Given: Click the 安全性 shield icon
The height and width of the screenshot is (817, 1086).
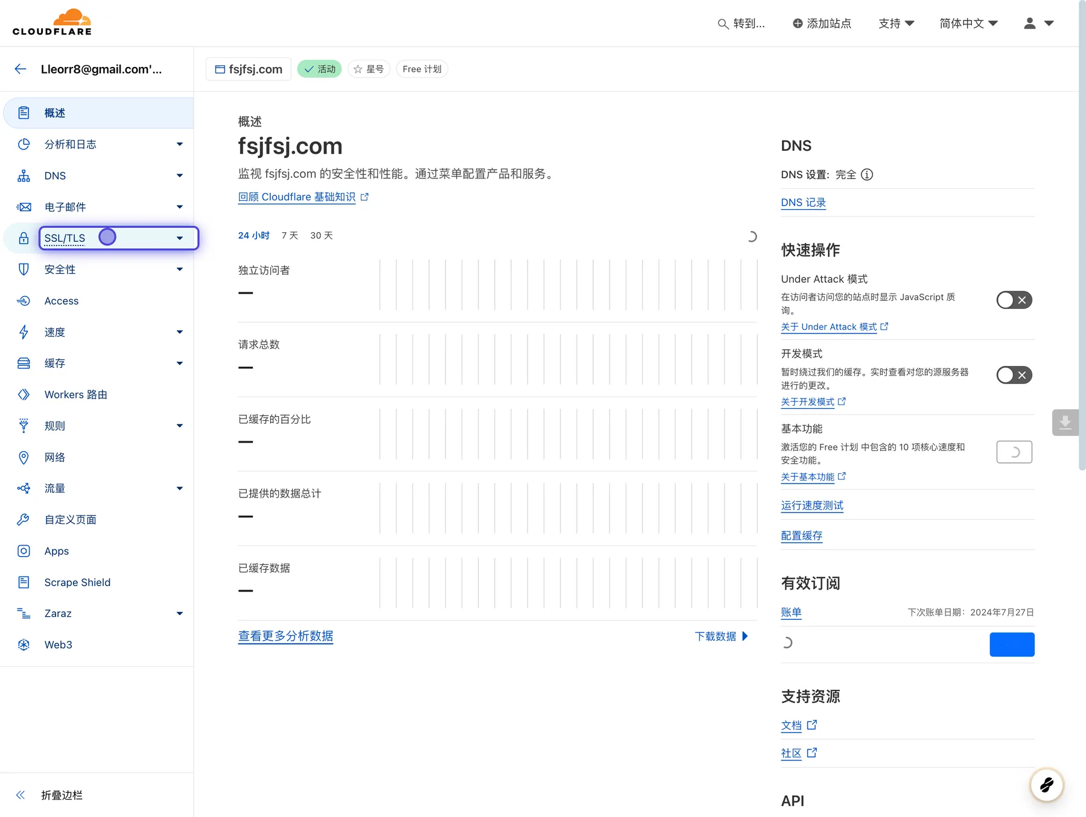Looking at the screenshot, I should (24, 270).
